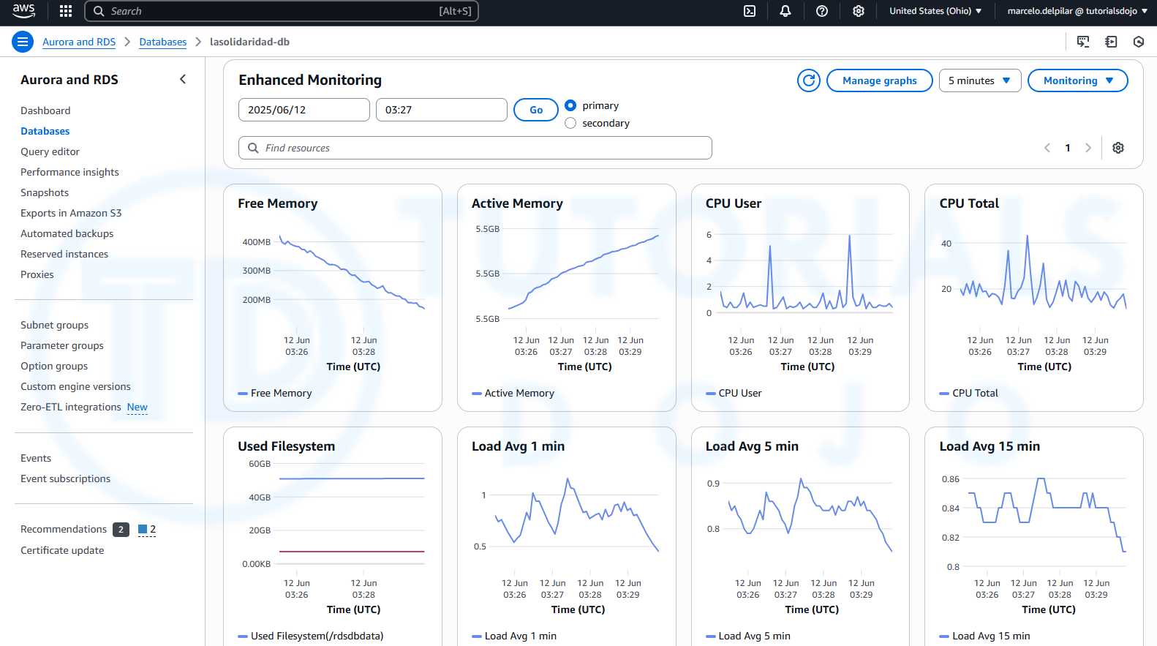Follow the Aurora and RDS breadcrumb link
1157x646 pixels.
79,42
